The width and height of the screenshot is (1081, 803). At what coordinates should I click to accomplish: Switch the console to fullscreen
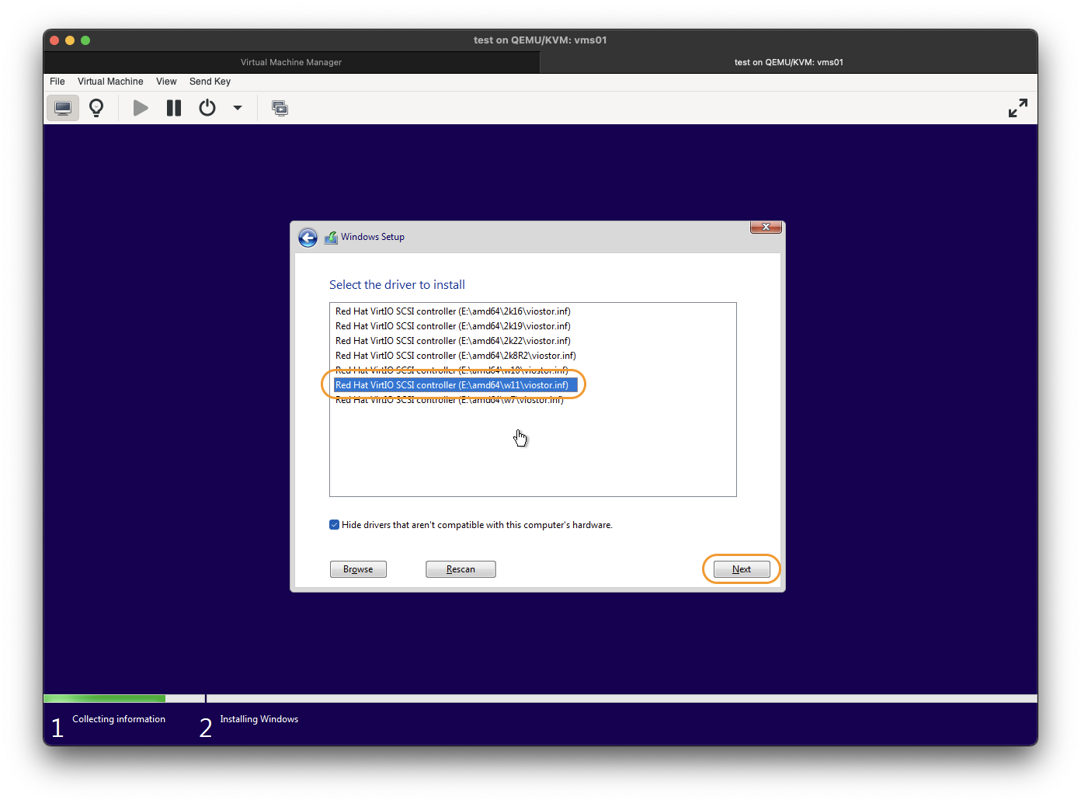(x=1017, y=108)
